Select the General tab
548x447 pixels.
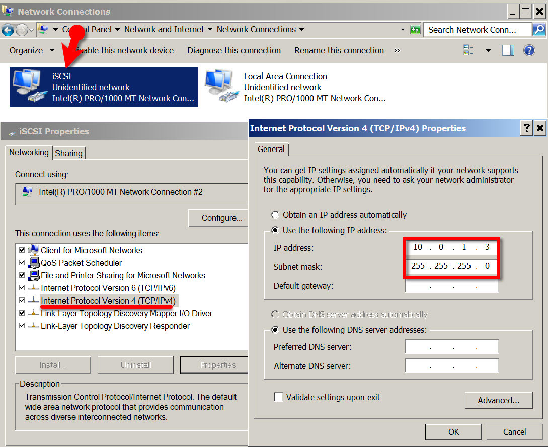(x=271, y=149)
